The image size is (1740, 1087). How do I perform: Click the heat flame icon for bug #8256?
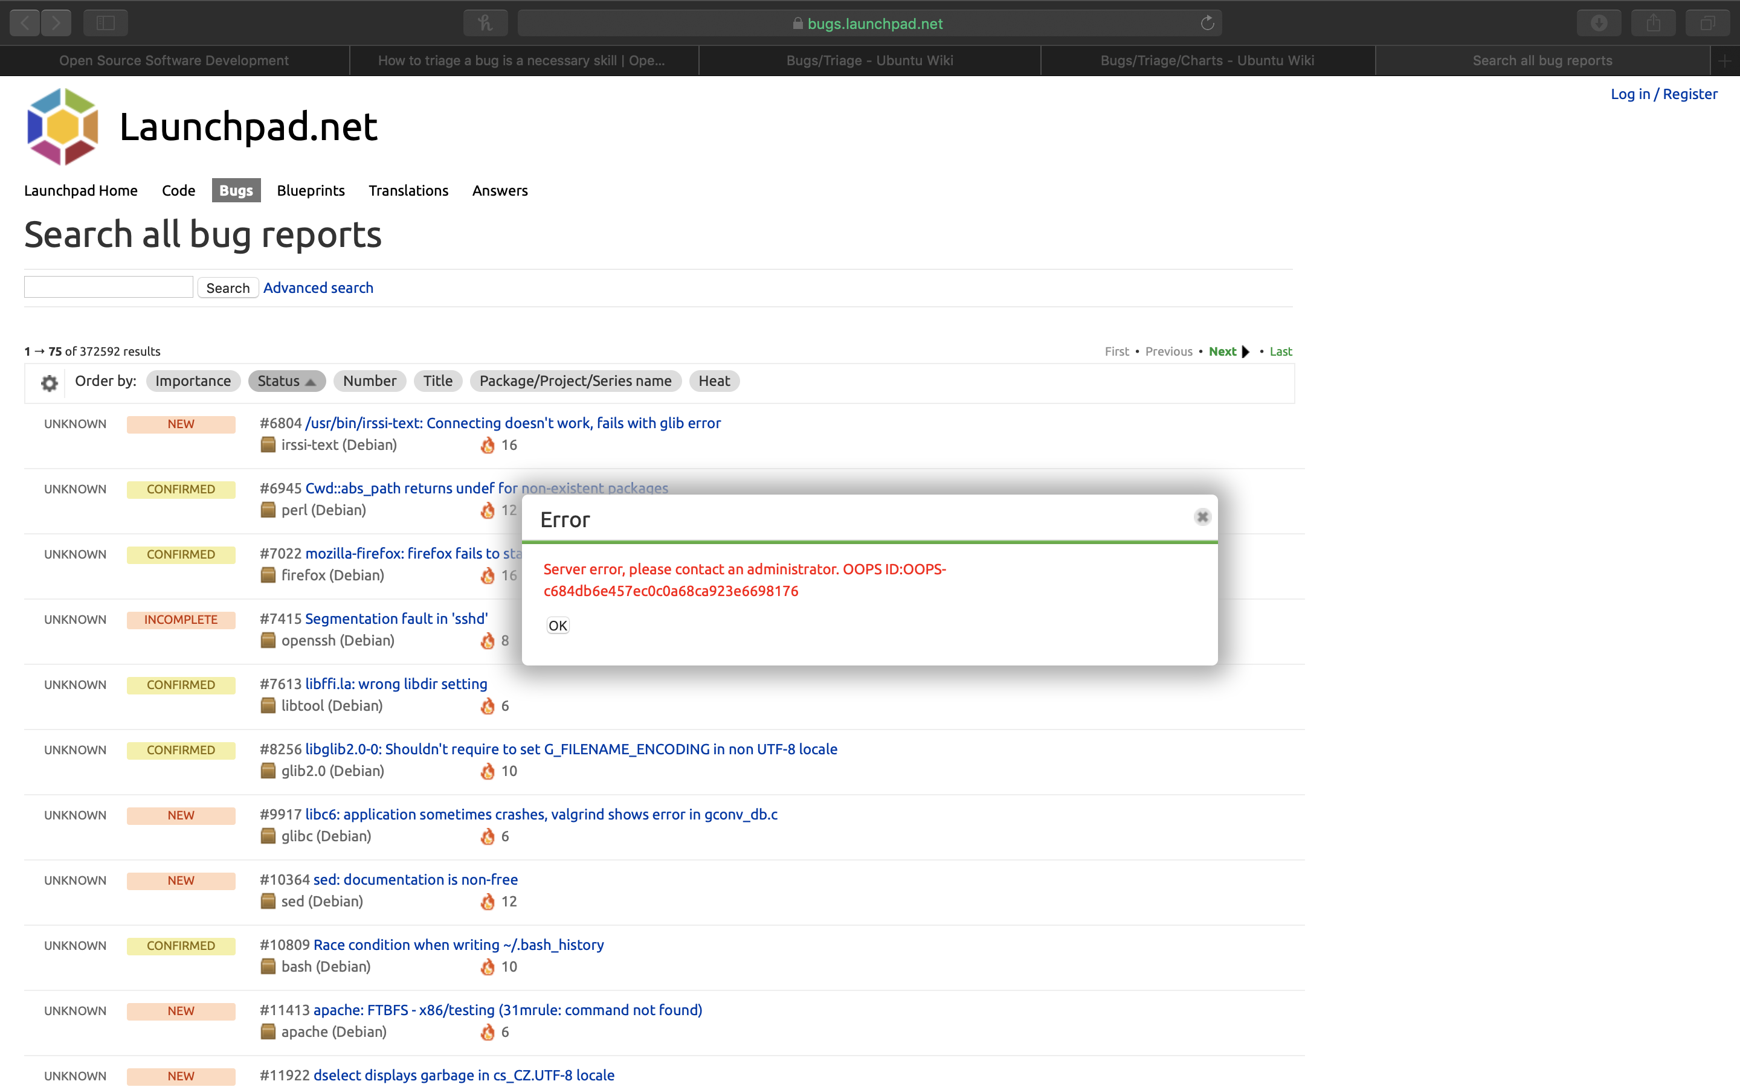[x=488, y=771]
